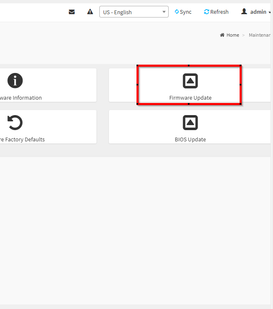
Task: Click the blue Refresh icon
Action: [x=206, y=12]
